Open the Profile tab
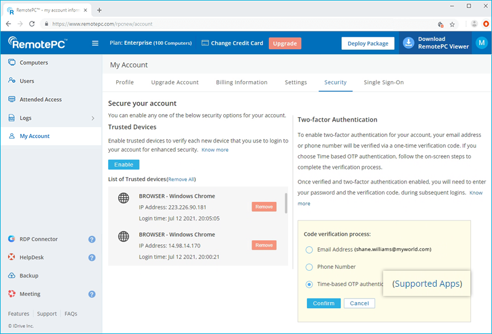Viewport: 492px width, 334px height. point(125,82)
